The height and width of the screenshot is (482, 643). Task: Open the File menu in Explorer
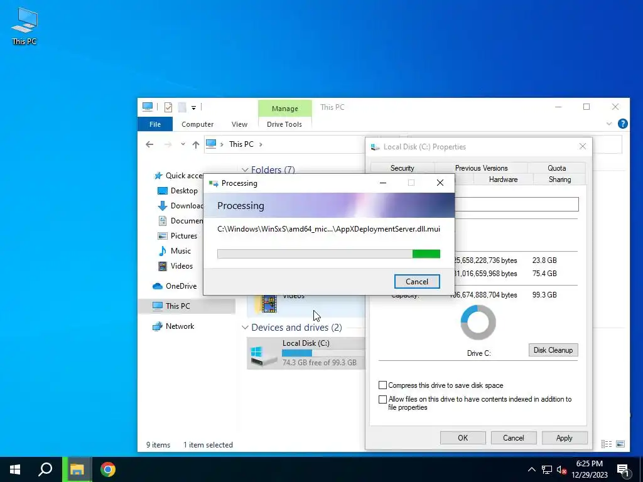pyautogui.click(x=155, y=124)
